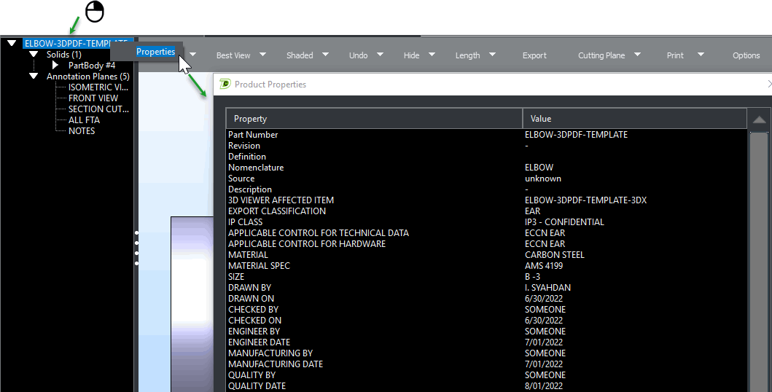This screenshot has width=772, height=392.
Task: Click APPLICABLE CONTROL FOR HARDWARE property
Action: 307,243
